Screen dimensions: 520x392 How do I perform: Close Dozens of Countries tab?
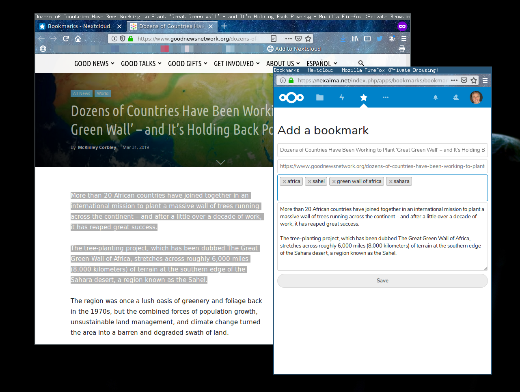coord(211,26)
